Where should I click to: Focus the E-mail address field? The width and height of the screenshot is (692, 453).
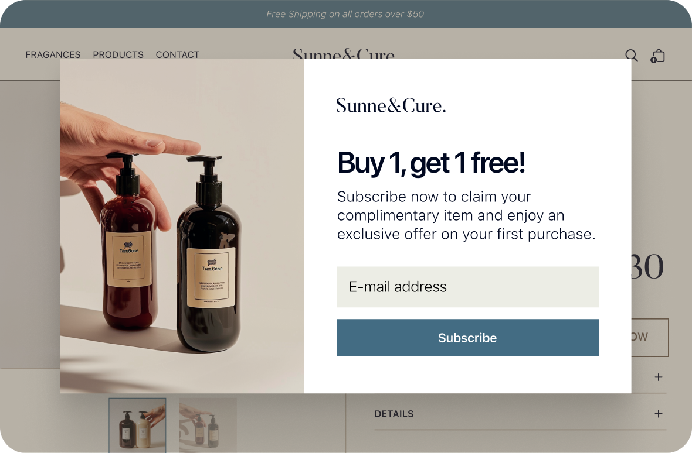point(468,287)
